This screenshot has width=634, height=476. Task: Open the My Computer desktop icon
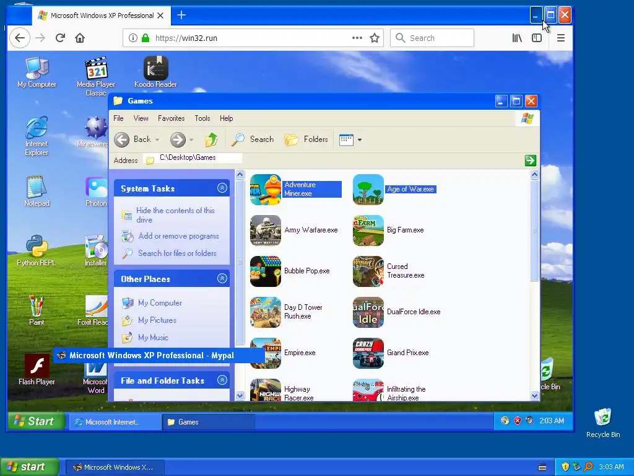37,73
